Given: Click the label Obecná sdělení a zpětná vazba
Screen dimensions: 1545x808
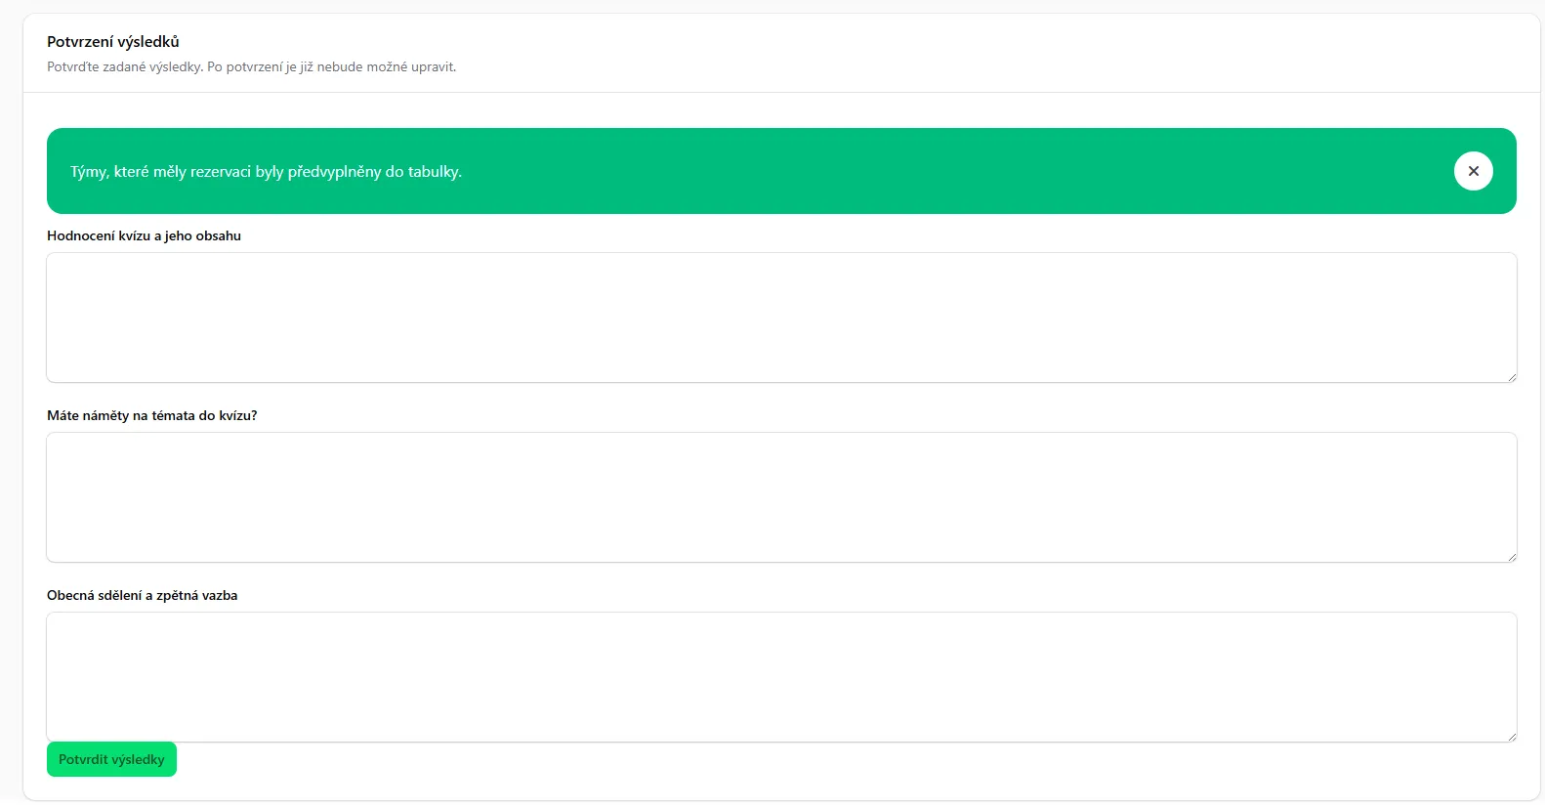Looking at the screenshot, I should pyautogui.click(x=142, y=595).
